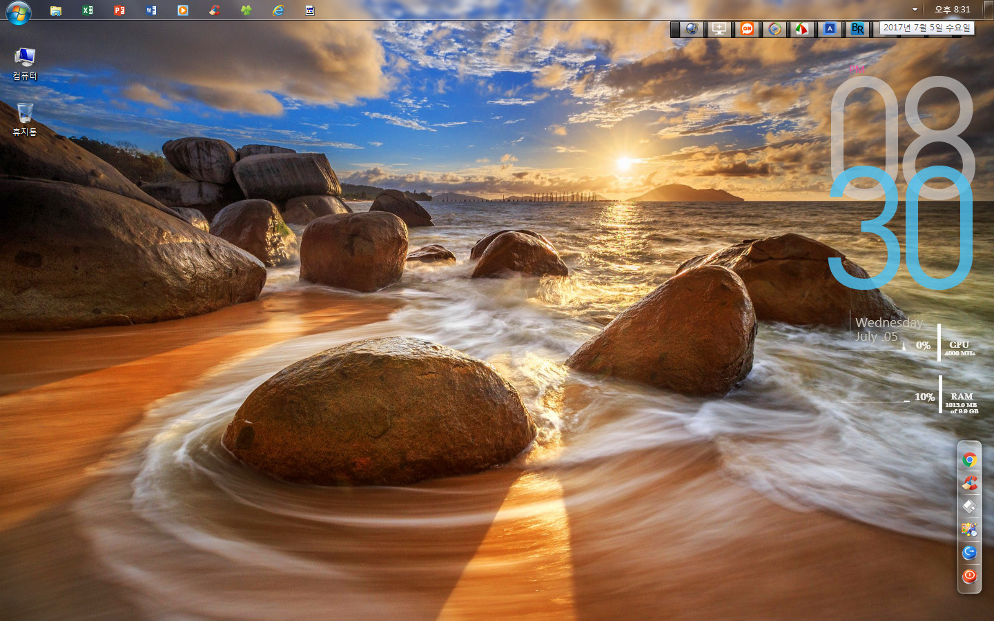The image size is (994, 621).
Task: Click the diamond disk icon in side dock
Action: click(x=969, y=506)
